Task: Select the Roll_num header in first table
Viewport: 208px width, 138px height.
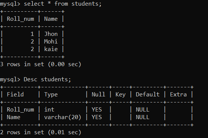Action: 20,19
